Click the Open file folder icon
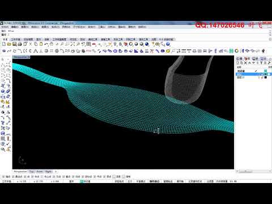The height and width of the screenshot is (204, 272). tap(9, 44)
